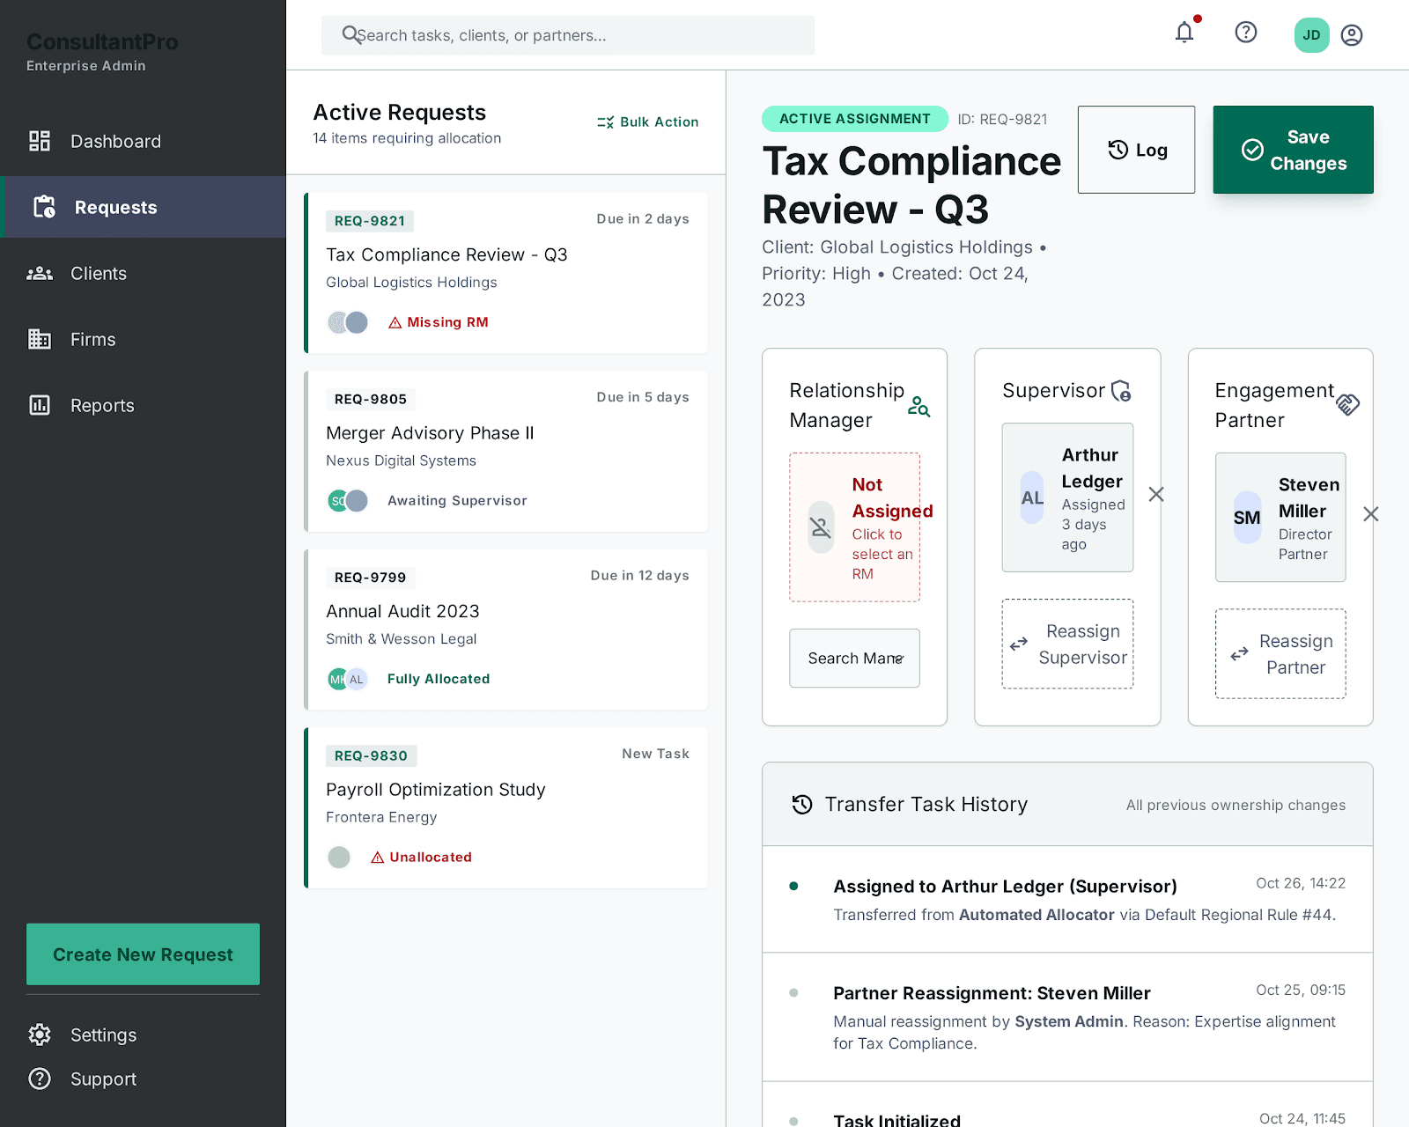
Task: Click Reassign Partner
Action: tap(1280, 654)
